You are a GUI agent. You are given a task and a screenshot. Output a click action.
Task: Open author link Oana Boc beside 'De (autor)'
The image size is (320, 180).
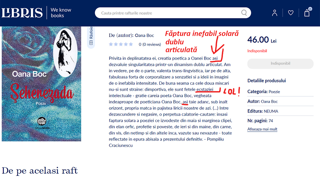[x=144, y=35]
